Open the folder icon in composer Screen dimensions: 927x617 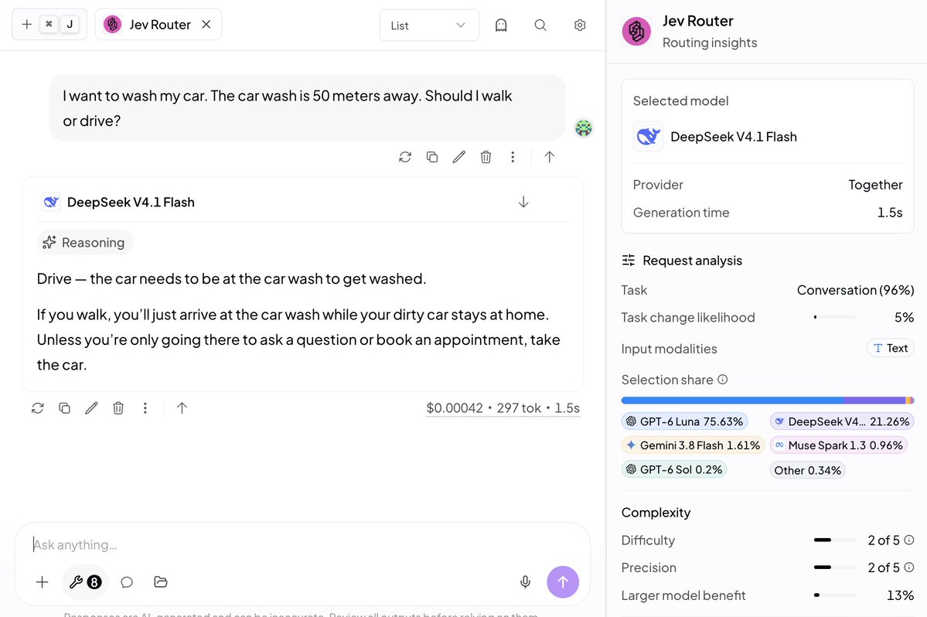tap(161, 582)
